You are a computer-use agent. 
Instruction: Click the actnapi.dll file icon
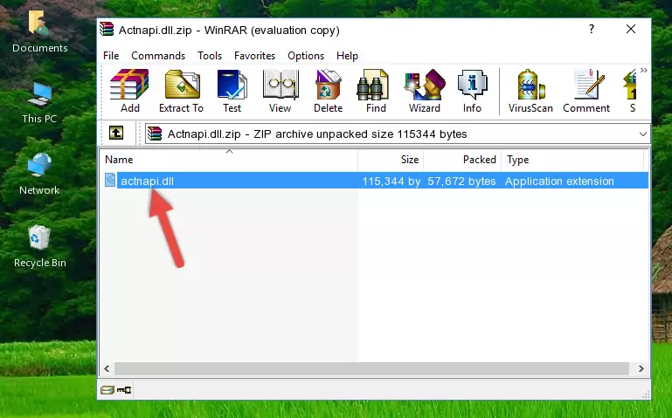tap(110, 180)
